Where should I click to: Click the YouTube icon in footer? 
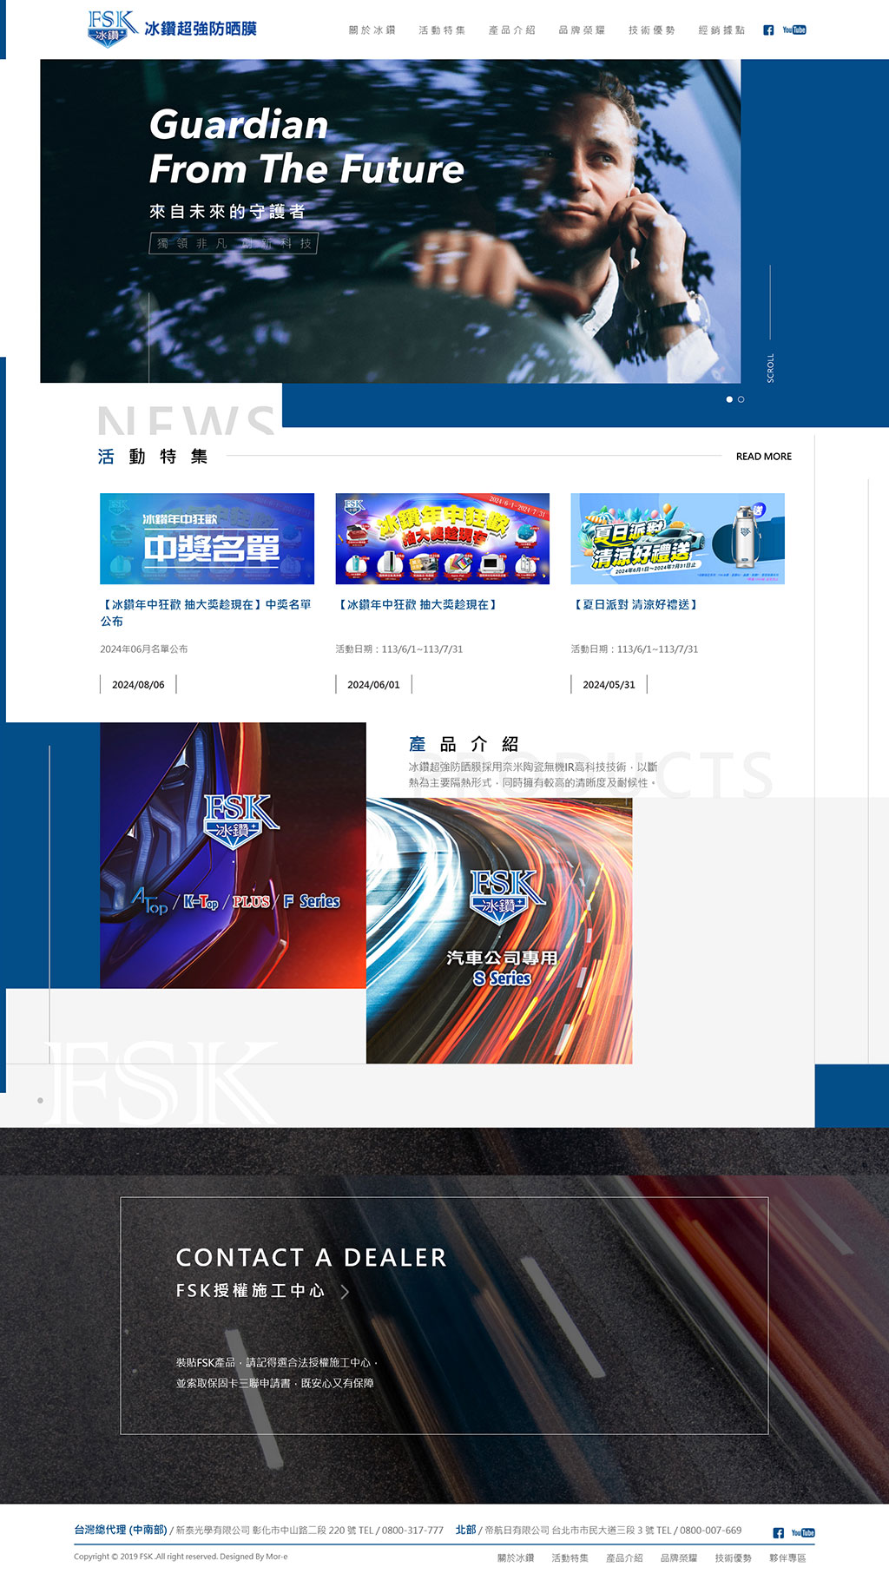[802, 1533]
